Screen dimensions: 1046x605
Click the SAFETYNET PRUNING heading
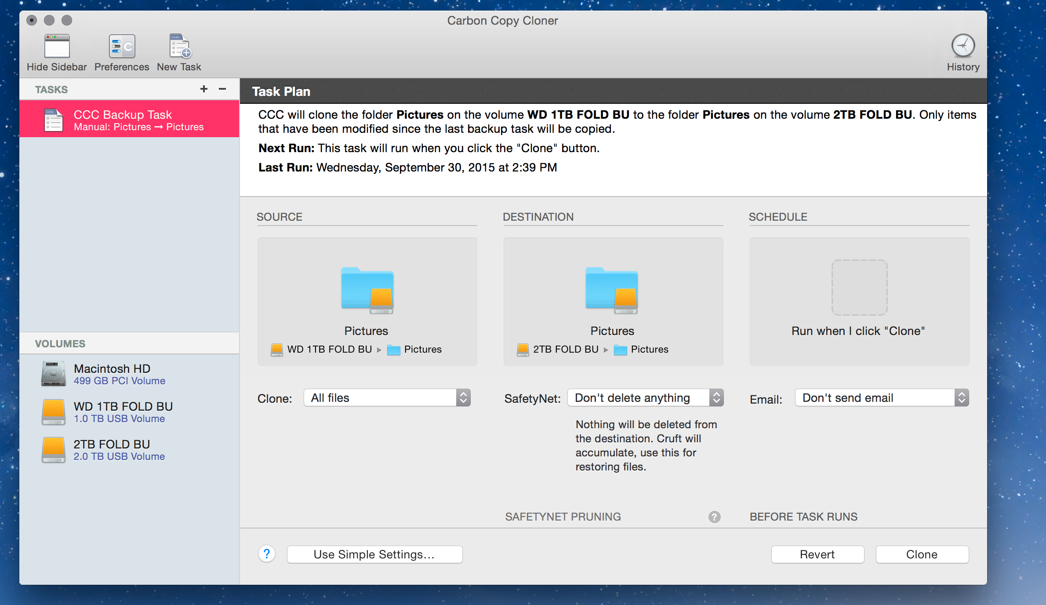pos(563,517)
